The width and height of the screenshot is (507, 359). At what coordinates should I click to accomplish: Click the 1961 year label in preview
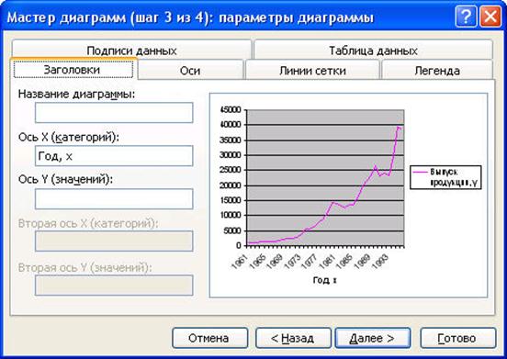pyautogui.click(x=240, y=262)
